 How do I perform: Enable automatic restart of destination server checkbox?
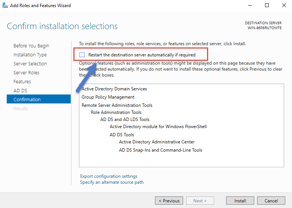pos(82,55)
